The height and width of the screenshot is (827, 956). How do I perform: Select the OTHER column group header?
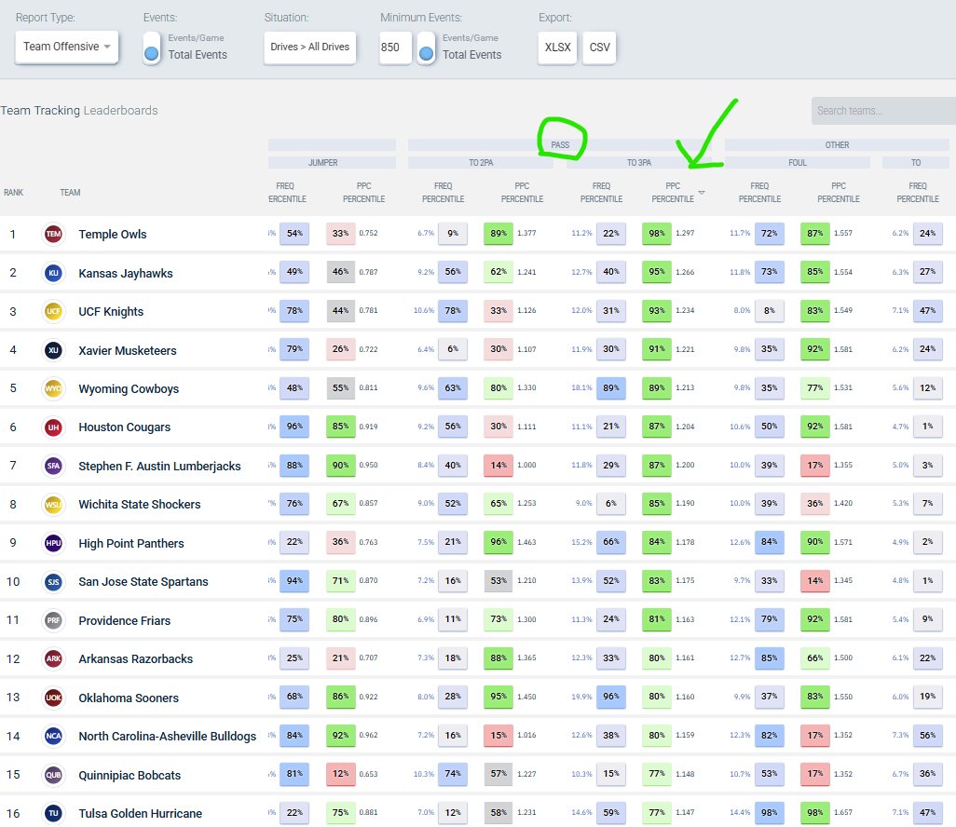click(837, 145)
